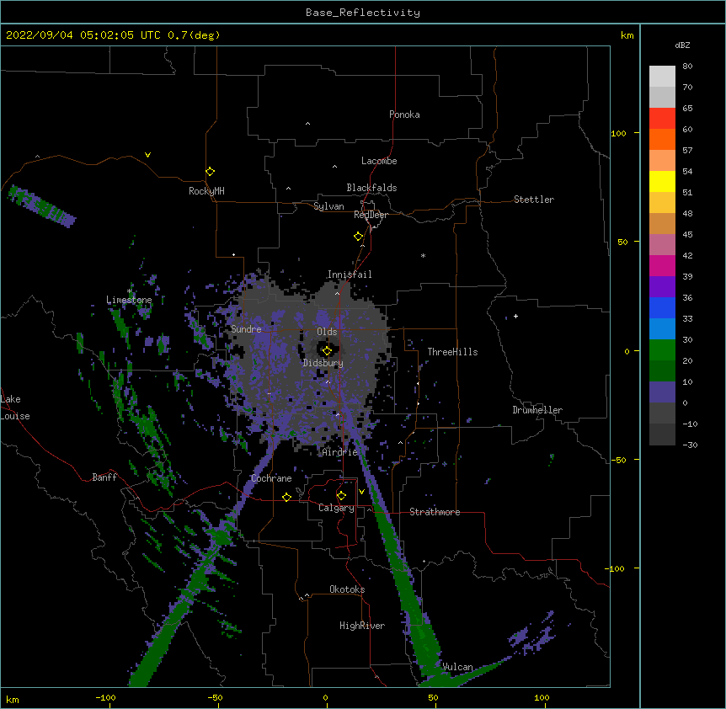Click the Sundre label
Image resolution: width=726 pixels, height=709 pixels.
246,329
